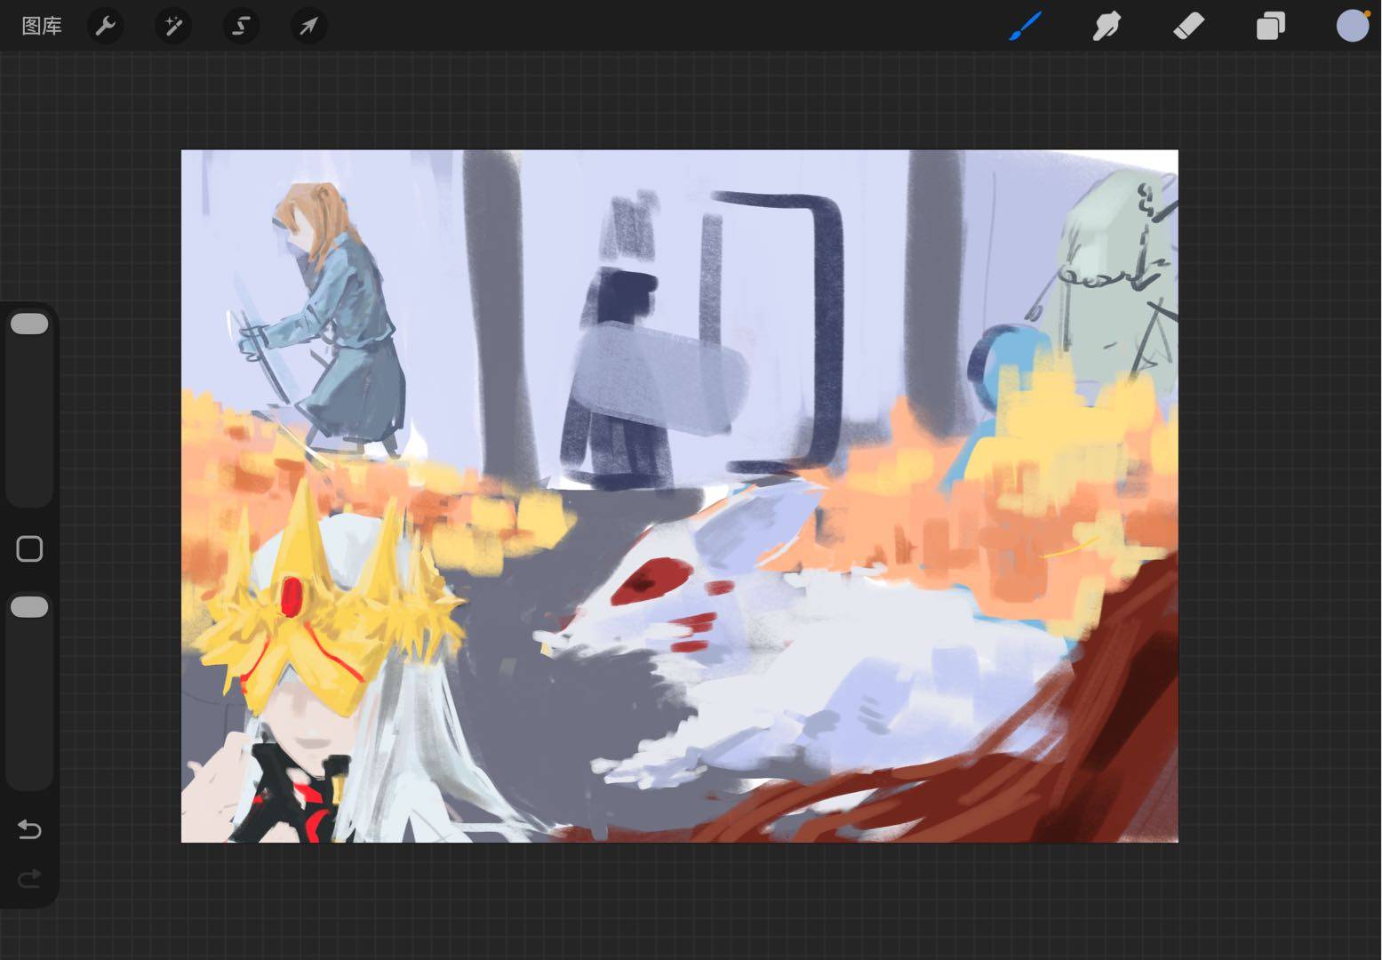
Task: Open the 图库 gallery
Action: (x=42, y=26)
